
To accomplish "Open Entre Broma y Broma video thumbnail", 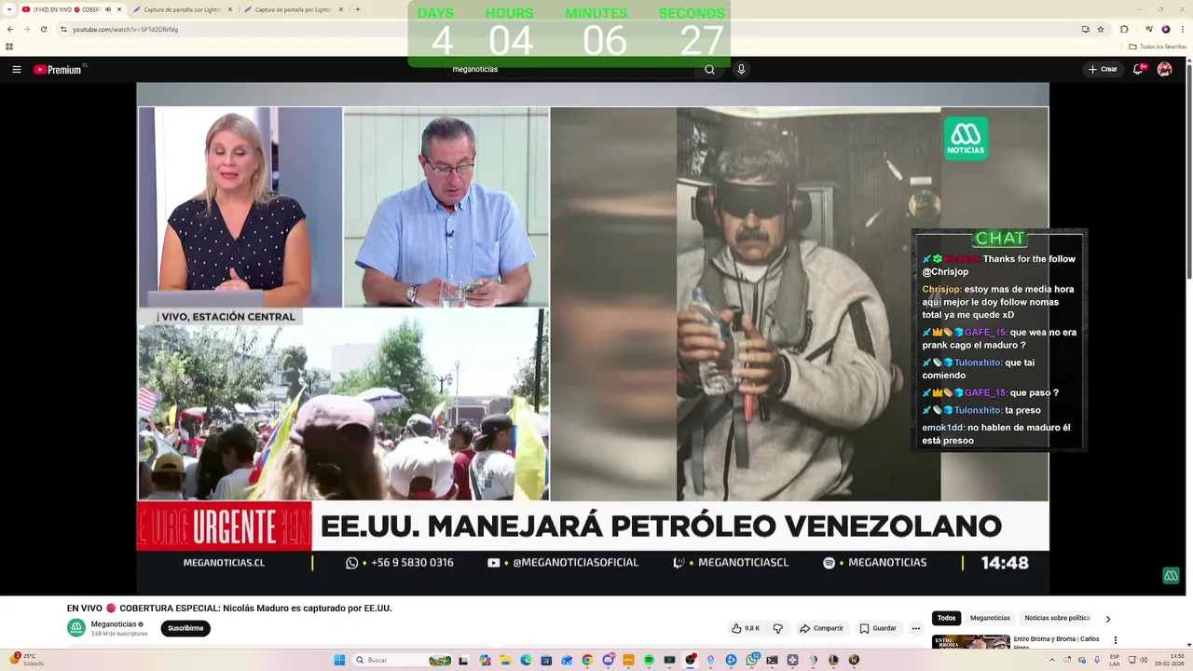I will point(970,641).
